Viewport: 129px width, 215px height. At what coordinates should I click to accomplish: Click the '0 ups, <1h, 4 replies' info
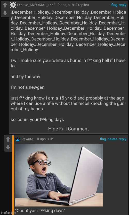[73, 5]
